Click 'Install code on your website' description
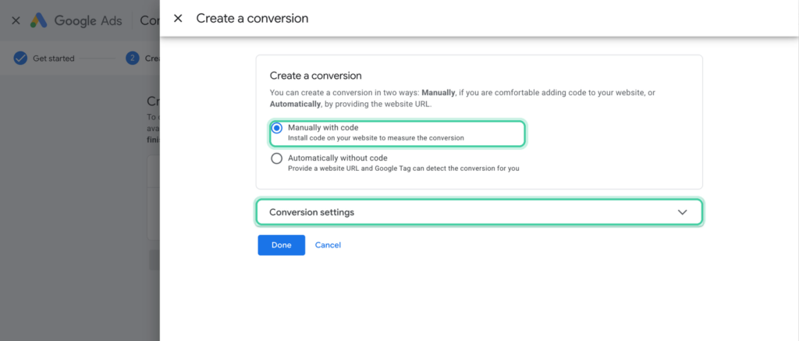Viewport: 799px width, 341px height. (375, 137)
